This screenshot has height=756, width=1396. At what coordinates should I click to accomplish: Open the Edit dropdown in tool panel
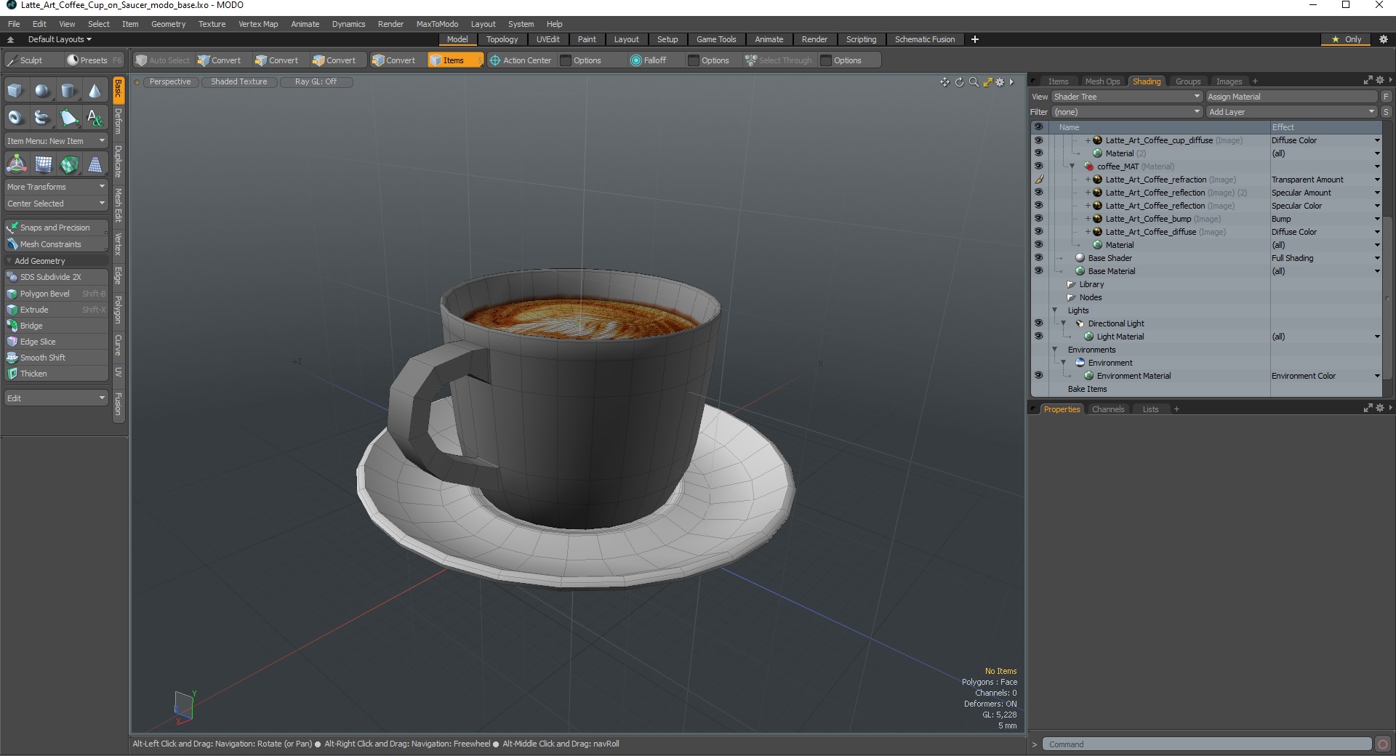click(x=56, y=398)
